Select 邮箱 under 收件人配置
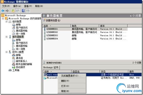Image resolution: width=143 pixels, height=95 pixels. (x=18, y=55)
